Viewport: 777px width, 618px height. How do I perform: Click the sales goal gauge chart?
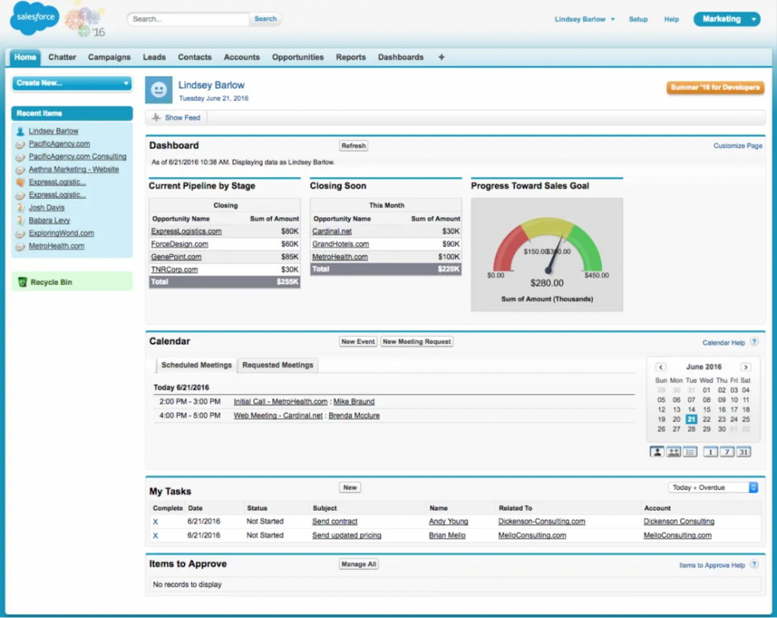(547, 255)
